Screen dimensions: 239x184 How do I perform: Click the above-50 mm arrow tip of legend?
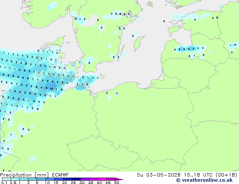tap(119, 179)
